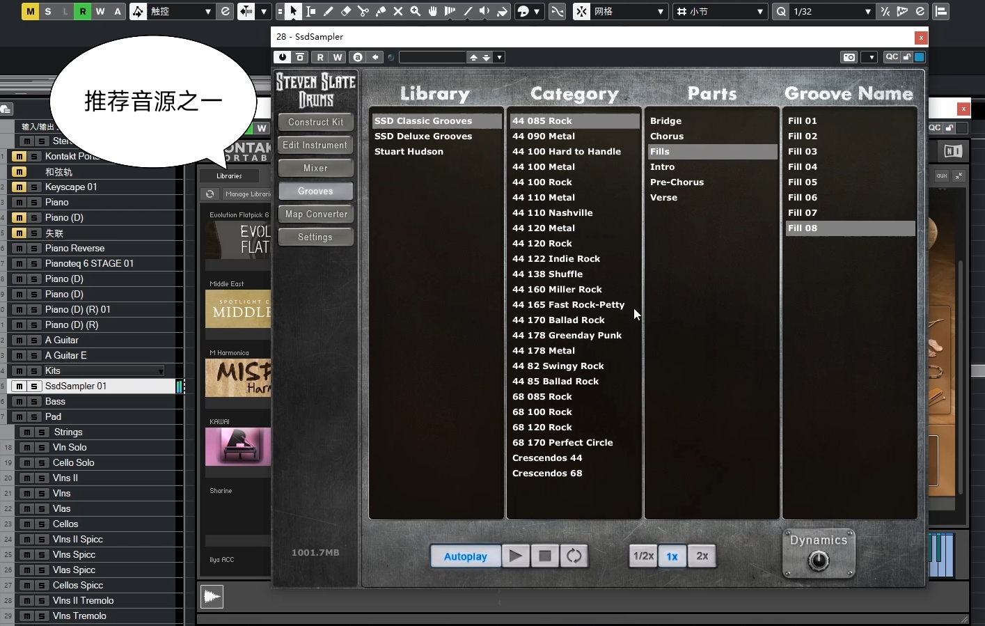The height and width of the screenshot is (626, 985).
Task: Select the Time Warp tool
Action: pyautogui.click(x=450, y=11)
